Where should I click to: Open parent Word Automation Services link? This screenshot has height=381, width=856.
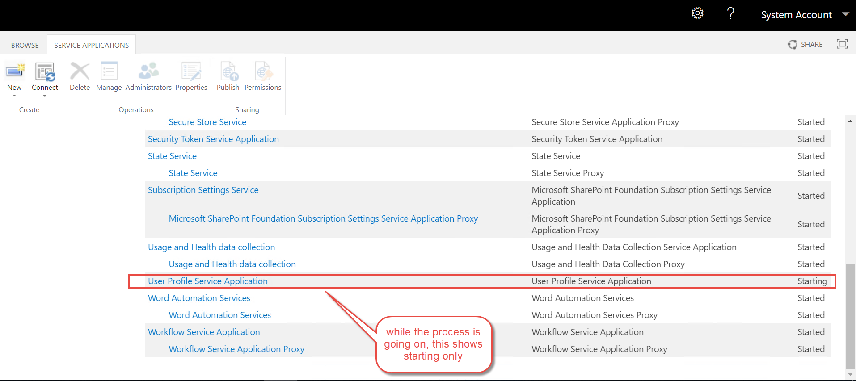point(199,298)
